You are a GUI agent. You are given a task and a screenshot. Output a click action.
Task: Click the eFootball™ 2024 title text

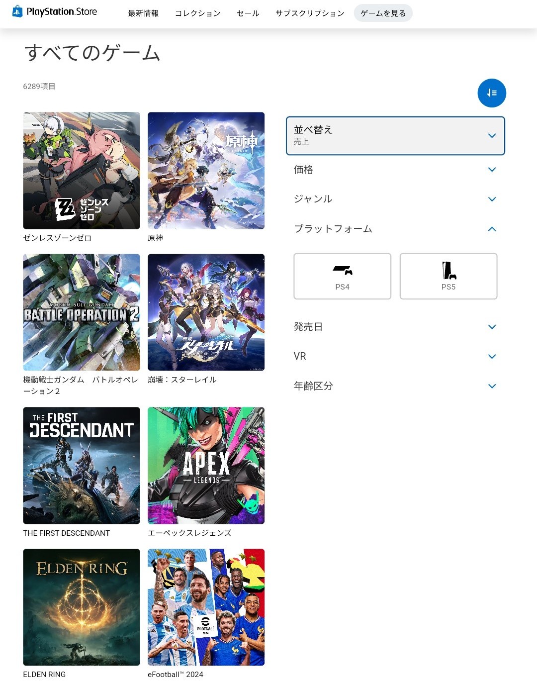[x=176, y=675]
